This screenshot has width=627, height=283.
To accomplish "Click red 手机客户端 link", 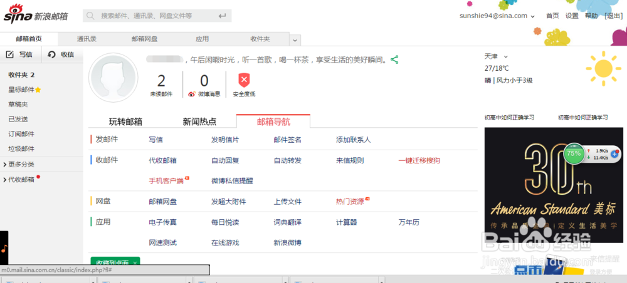I will pos(166,181).
